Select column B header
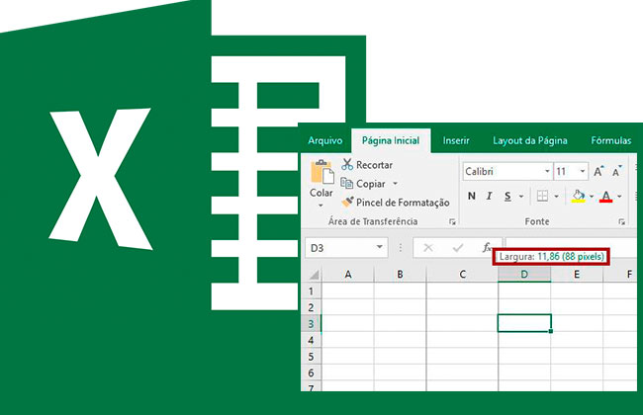 [x=400, y=275]
